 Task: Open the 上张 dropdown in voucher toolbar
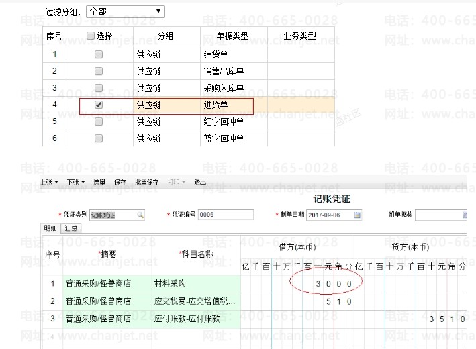click(x=50, y=182)
